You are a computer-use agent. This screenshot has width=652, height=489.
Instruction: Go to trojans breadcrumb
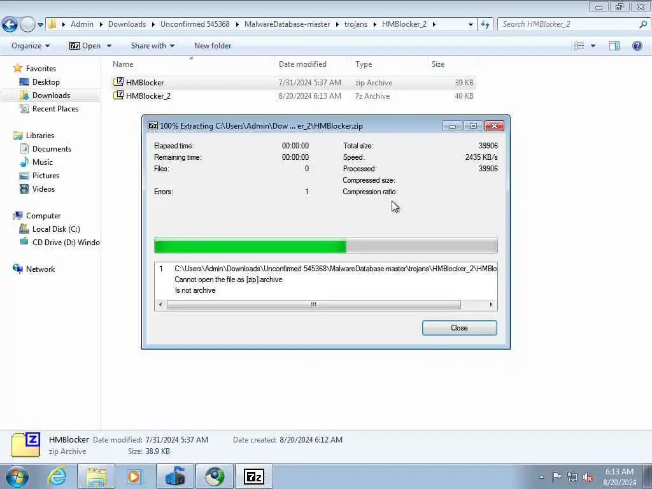pos(355,24)
